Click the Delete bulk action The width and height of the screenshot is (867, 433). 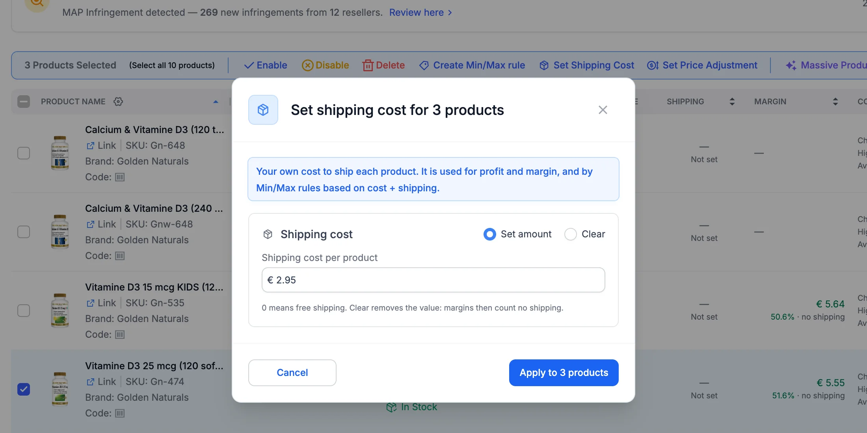(383, 65)
